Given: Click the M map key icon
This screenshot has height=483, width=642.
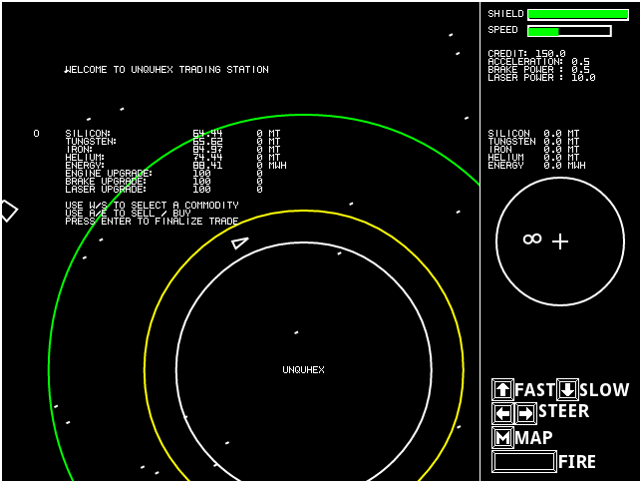Looking at the screenshot, I should click(x=502, y=437).
